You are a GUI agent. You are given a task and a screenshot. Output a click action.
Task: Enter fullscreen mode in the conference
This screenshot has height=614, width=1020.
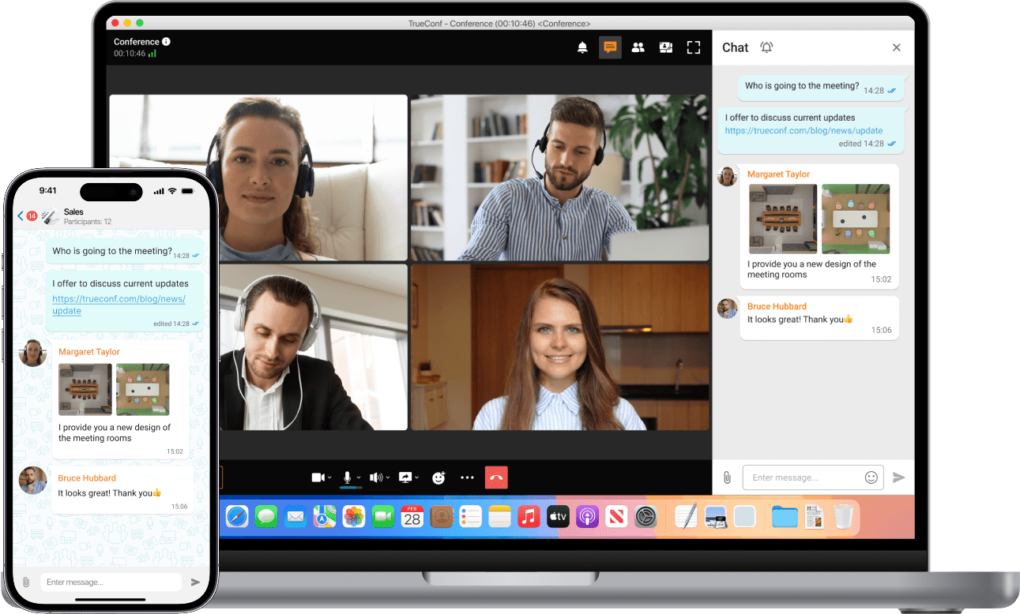pyautogui.click(x=694, y=47)
